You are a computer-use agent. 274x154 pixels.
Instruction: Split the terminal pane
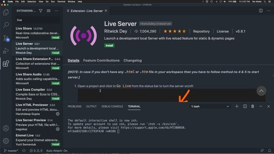245,107
